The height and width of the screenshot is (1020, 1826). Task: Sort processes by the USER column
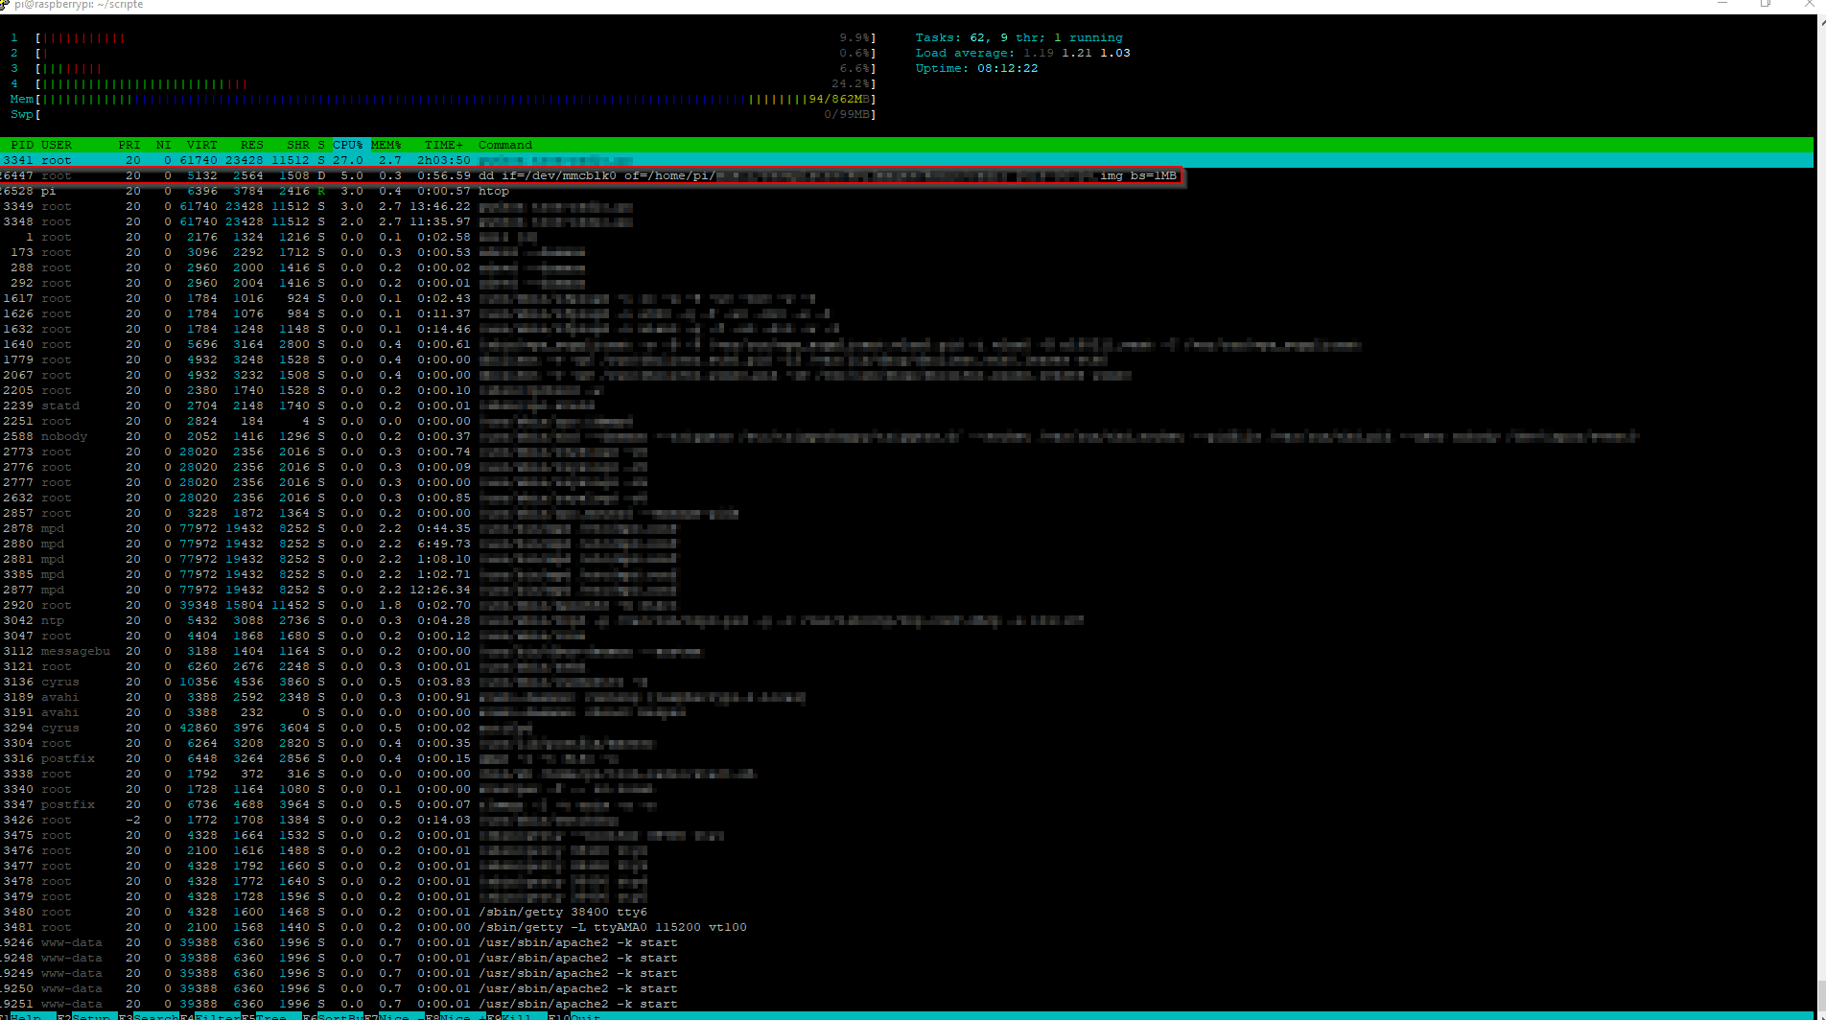click(56, 145)
